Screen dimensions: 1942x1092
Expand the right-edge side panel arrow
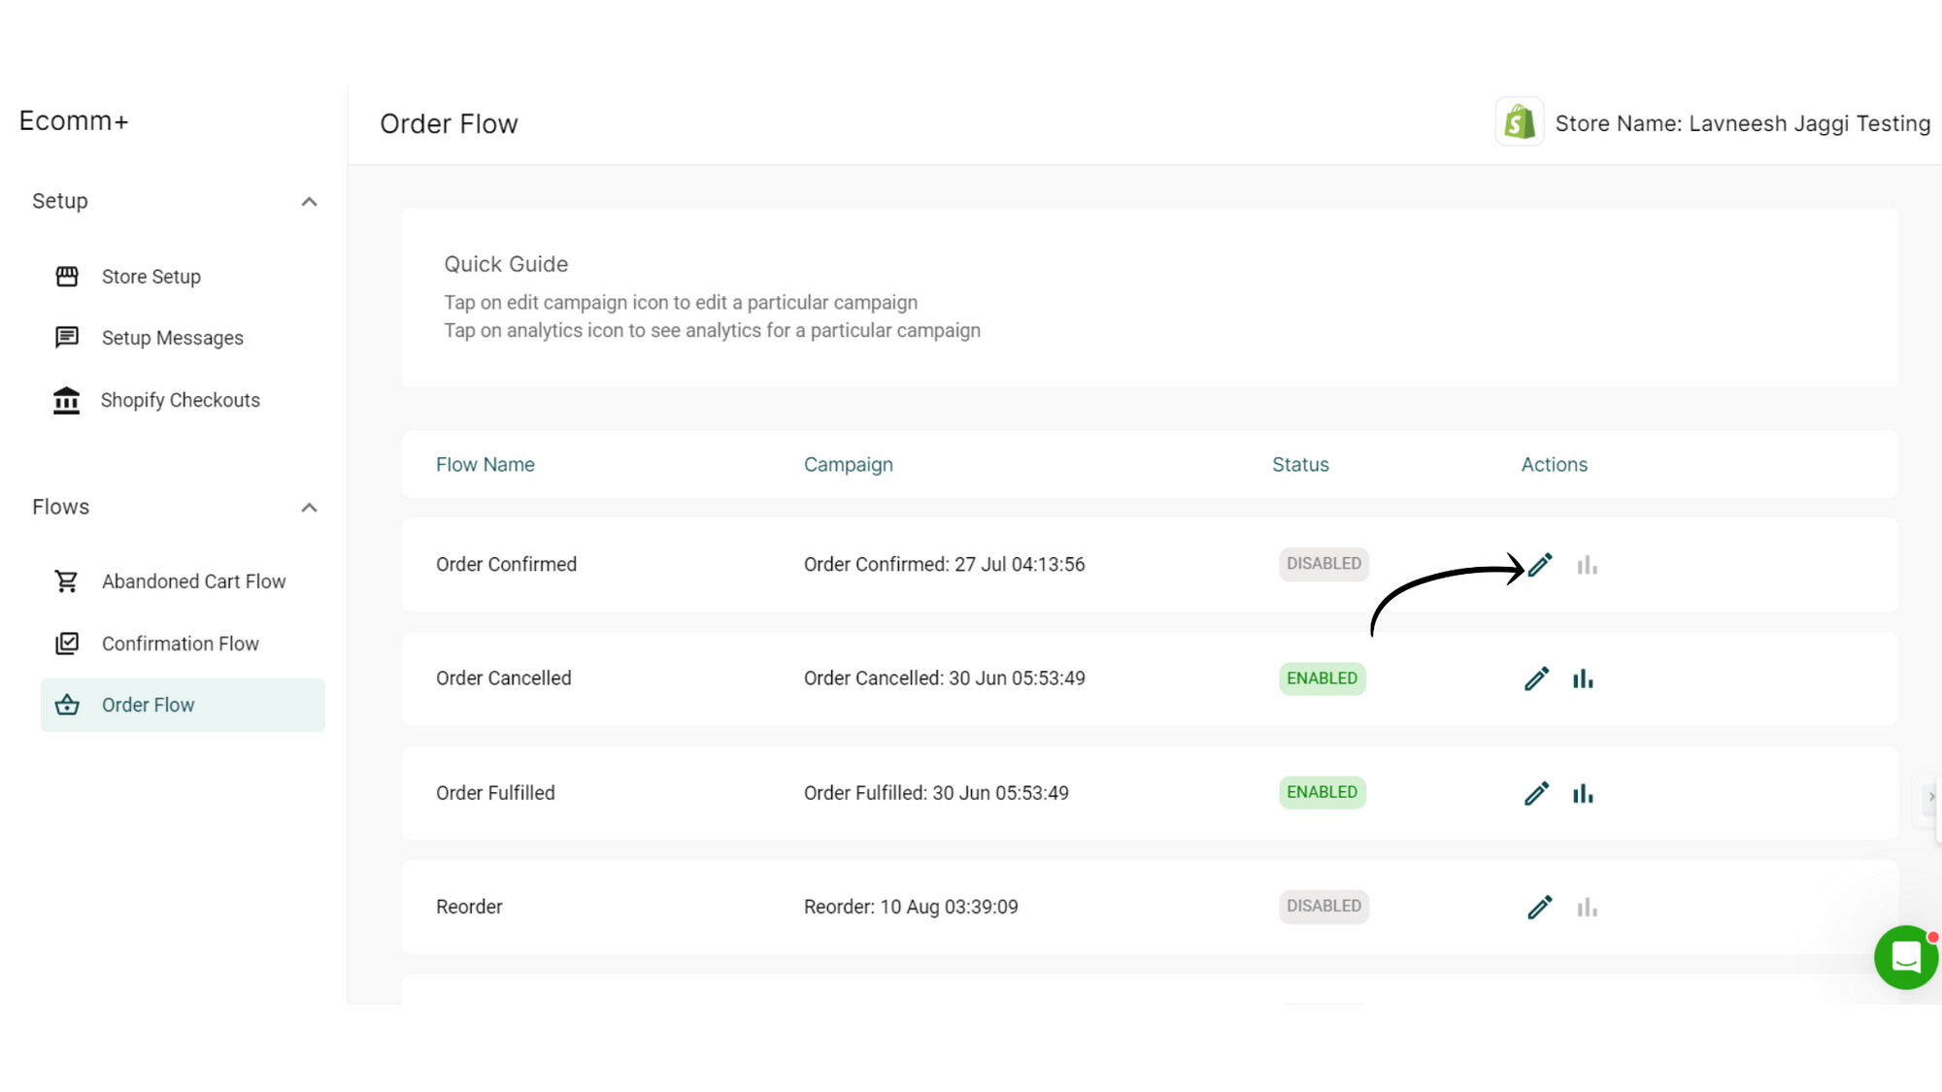(x=1932, y=796)
